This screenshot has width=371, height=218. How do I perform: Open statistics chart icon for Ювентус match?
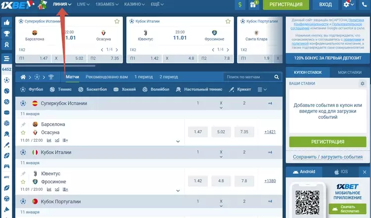point(49,190)
